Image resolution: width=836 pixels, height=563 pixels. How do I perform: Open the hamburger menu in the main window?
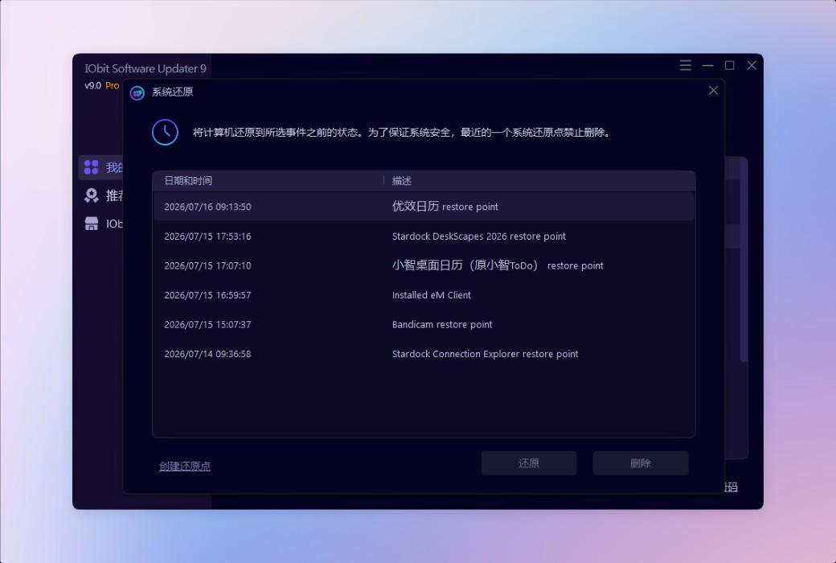(x=686, y=65)
